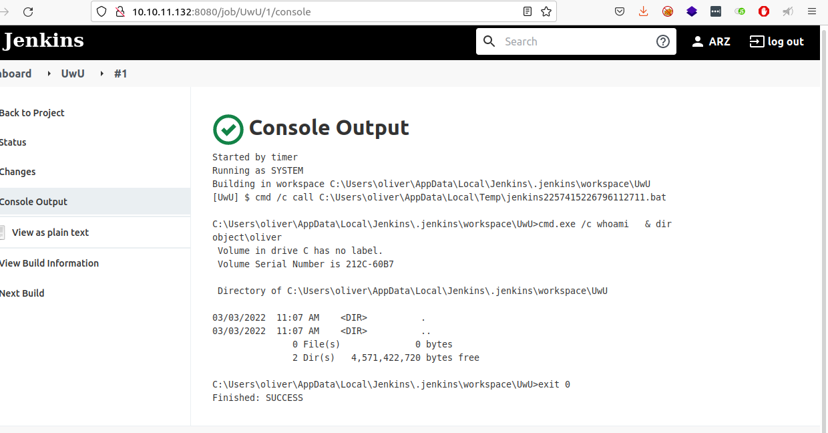The height and width of the screenshot is (433, 828).
Task: Click the 'Started by timer' line
Action: (x=255, y=157)
